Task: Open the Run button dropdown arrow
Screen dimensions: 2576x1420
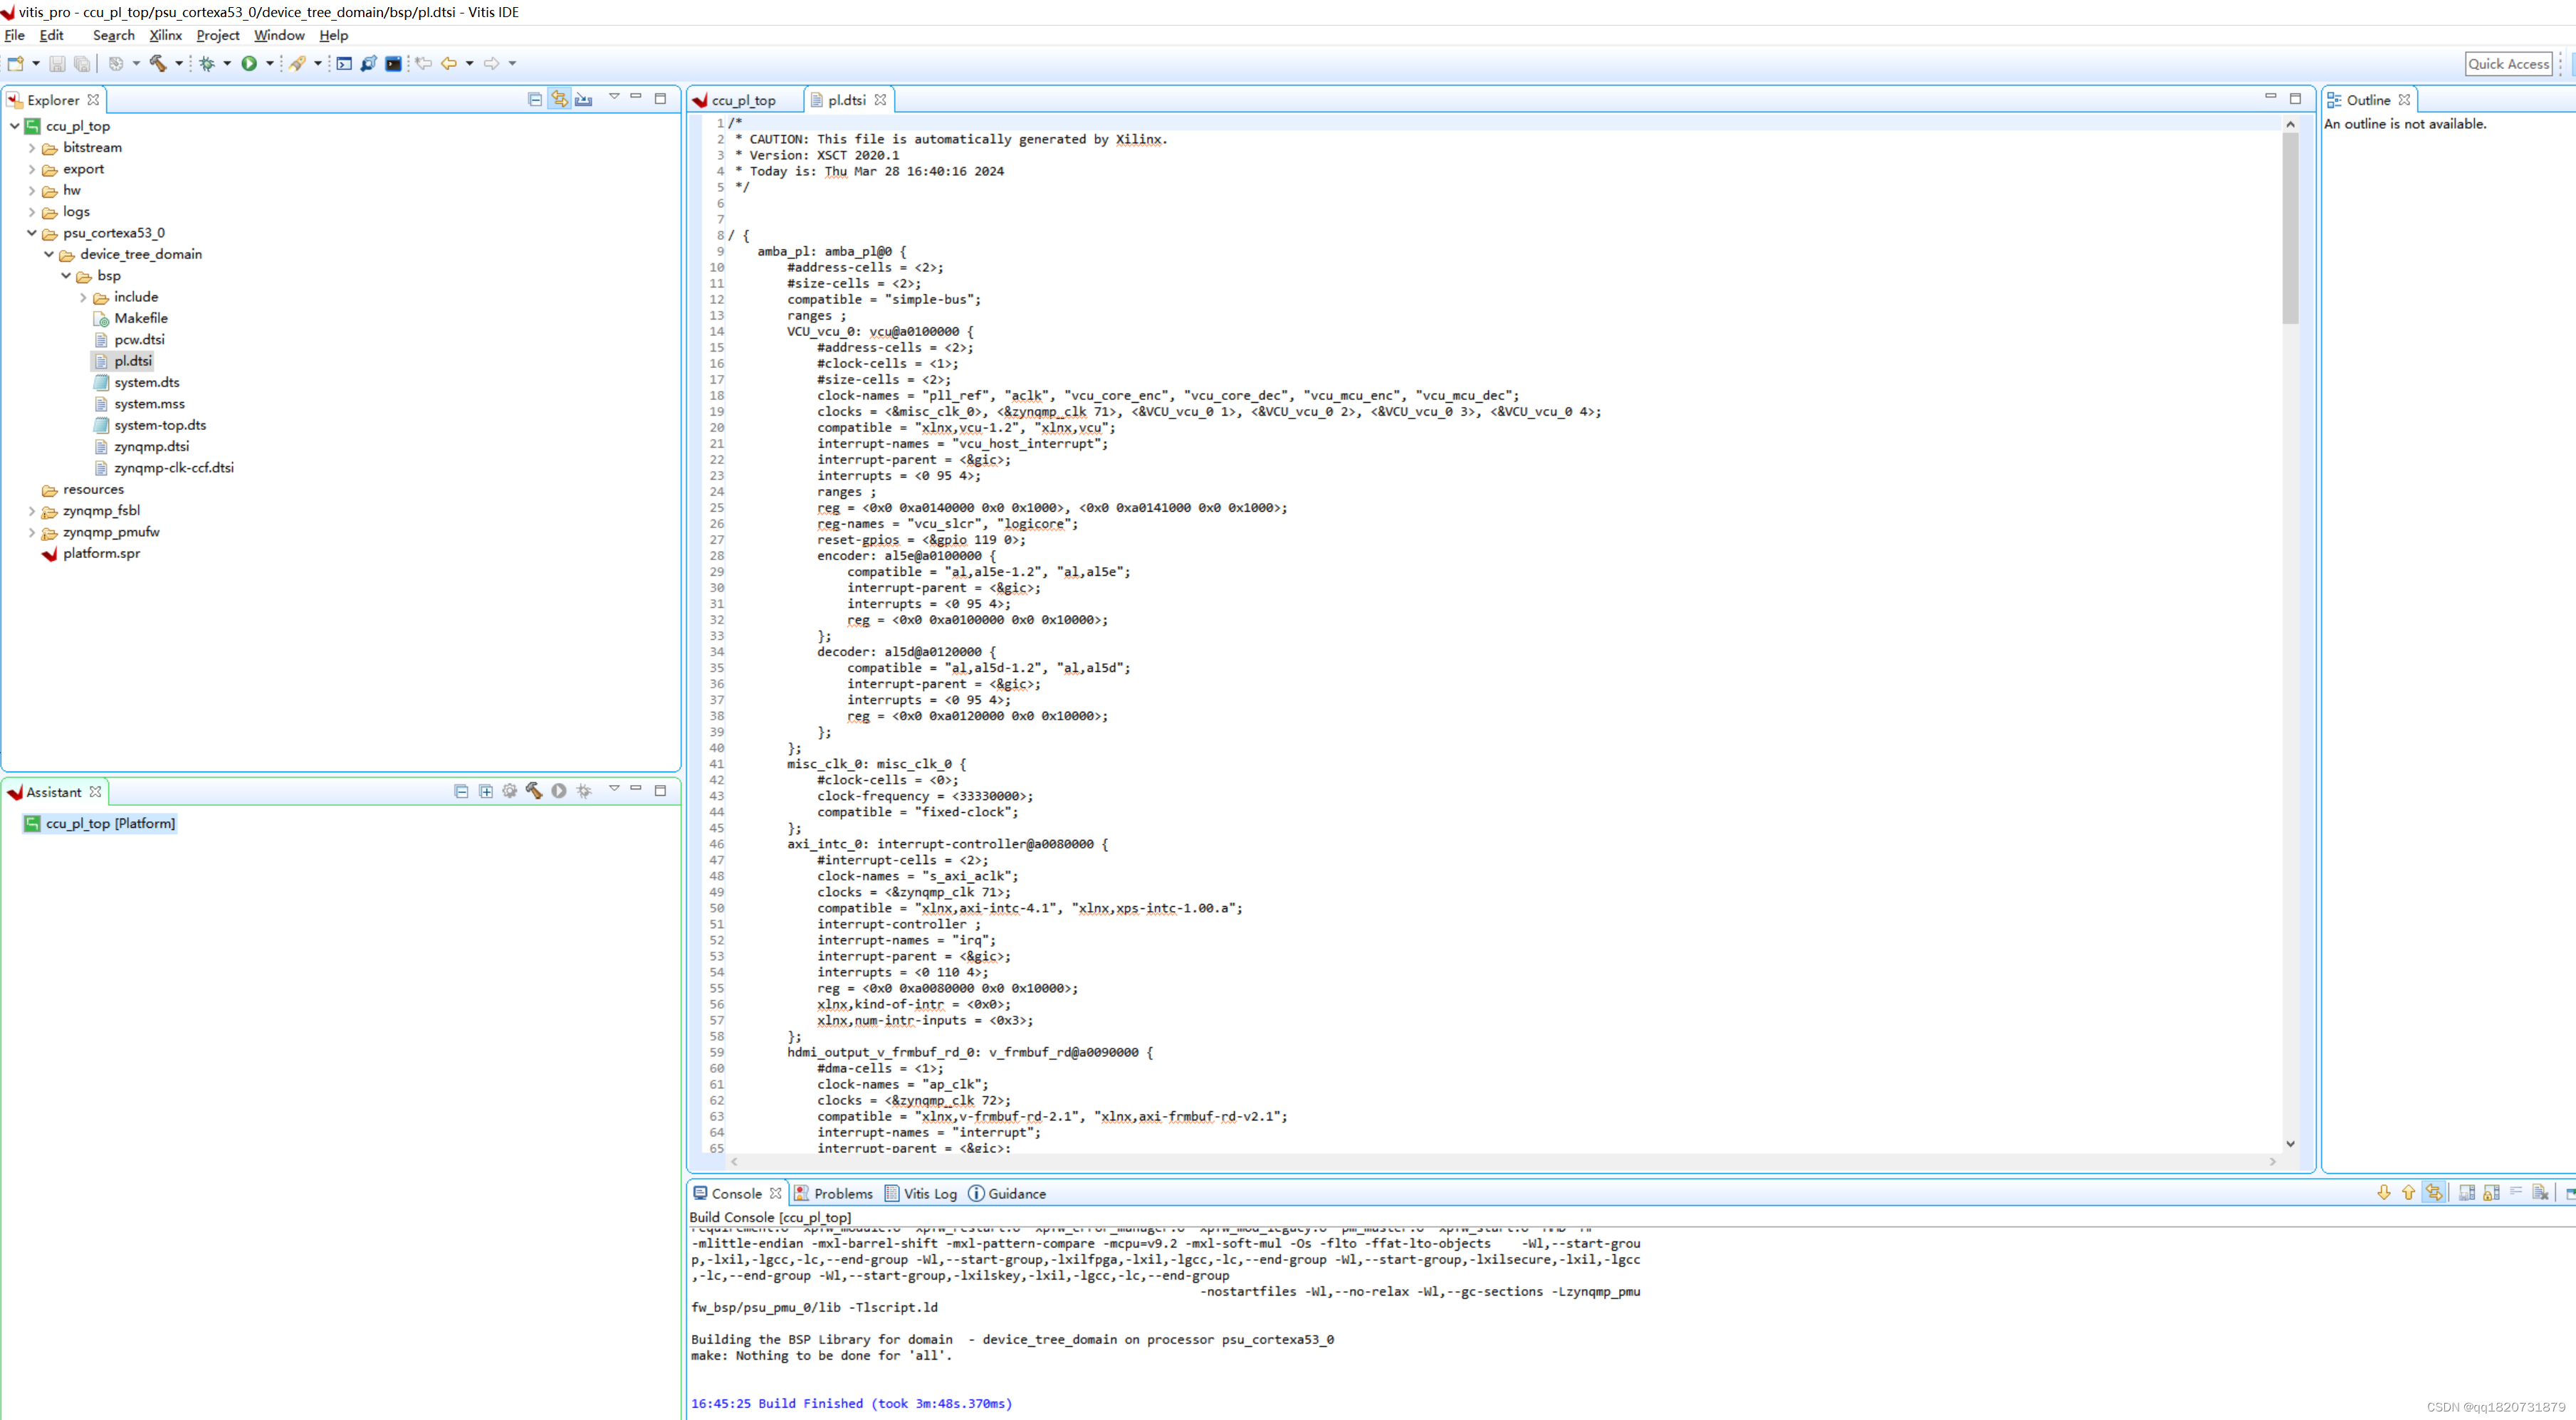Action: coord(270,63)
